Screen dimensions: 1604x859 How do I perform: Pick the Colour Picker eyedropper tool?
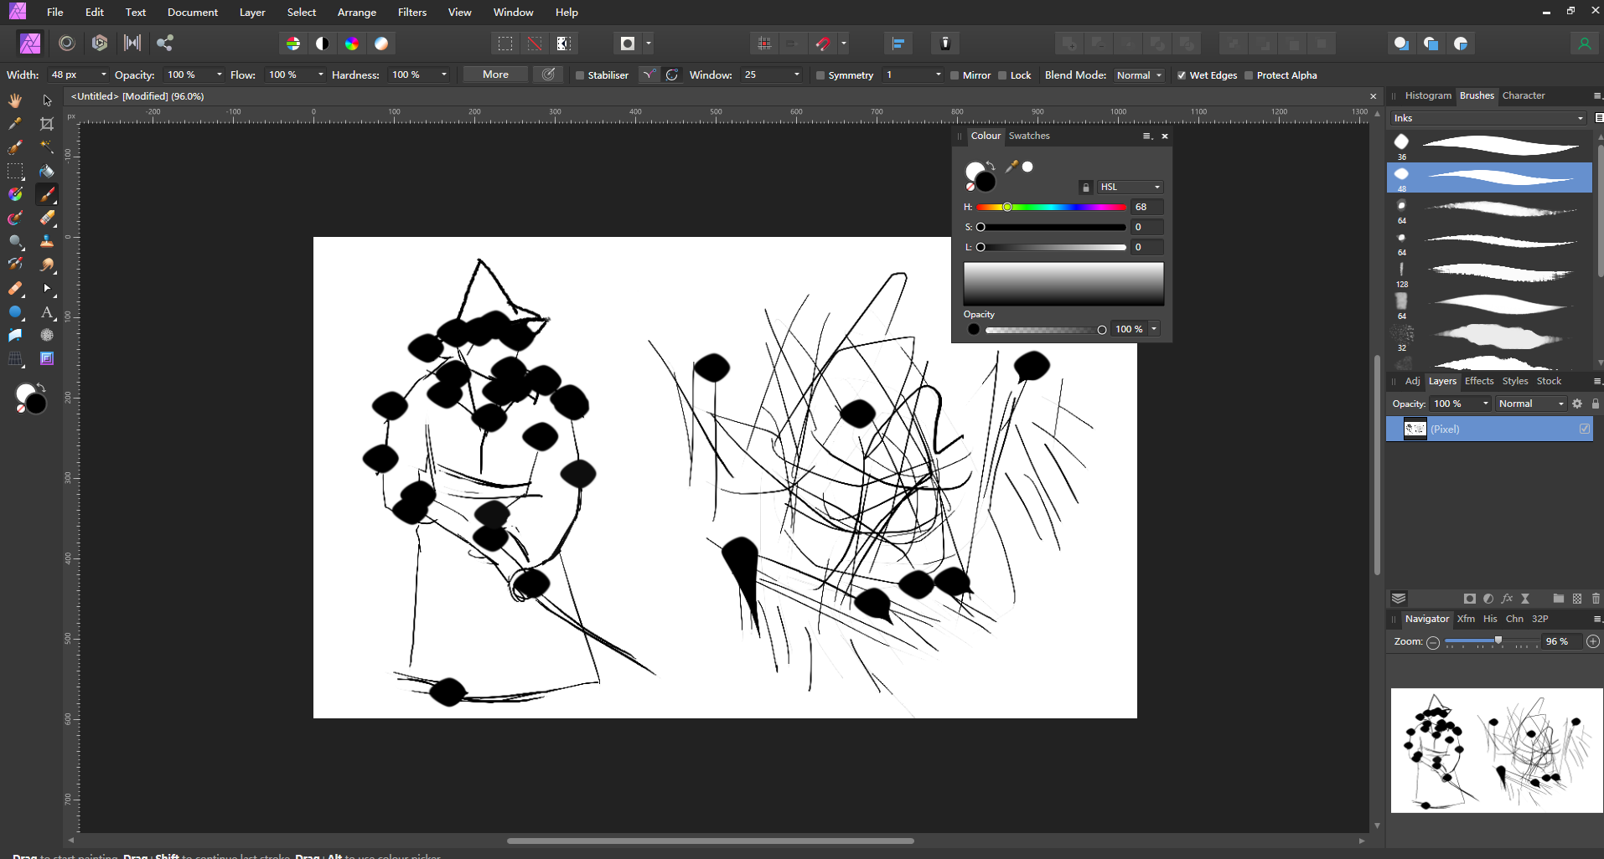click(15, 124)
